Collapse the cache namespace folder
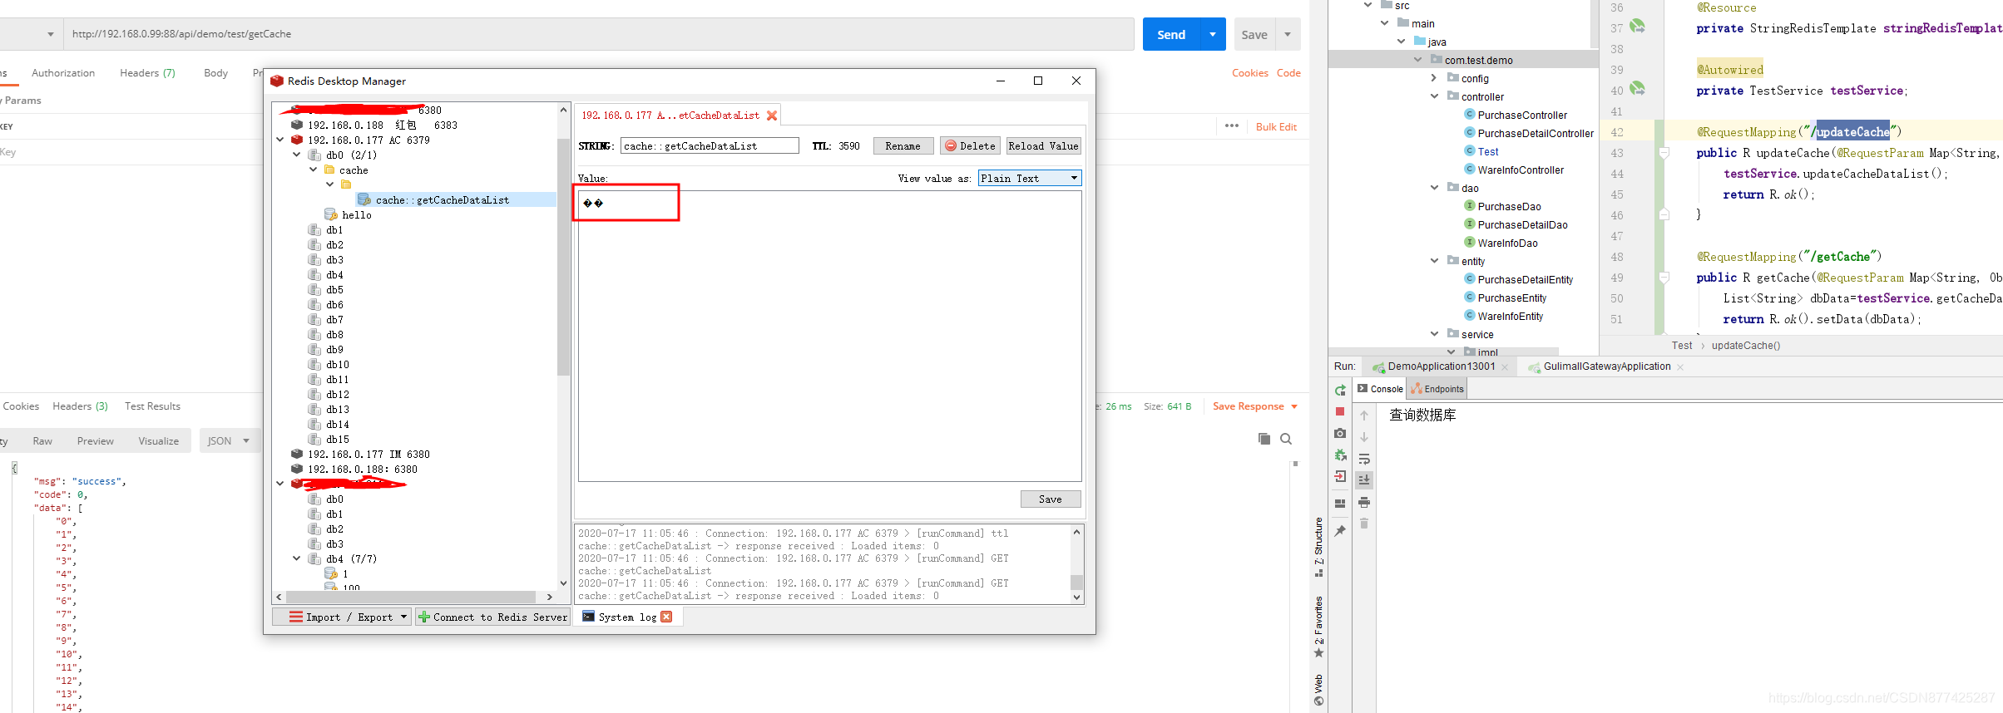The height and width of the screenshot is (713, 2003). [x=314, y=170]
